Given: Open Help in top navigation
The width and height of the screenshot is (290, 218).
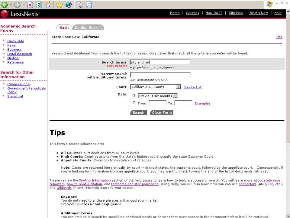Looking at the screenshot, I should (x=278, y=13).
